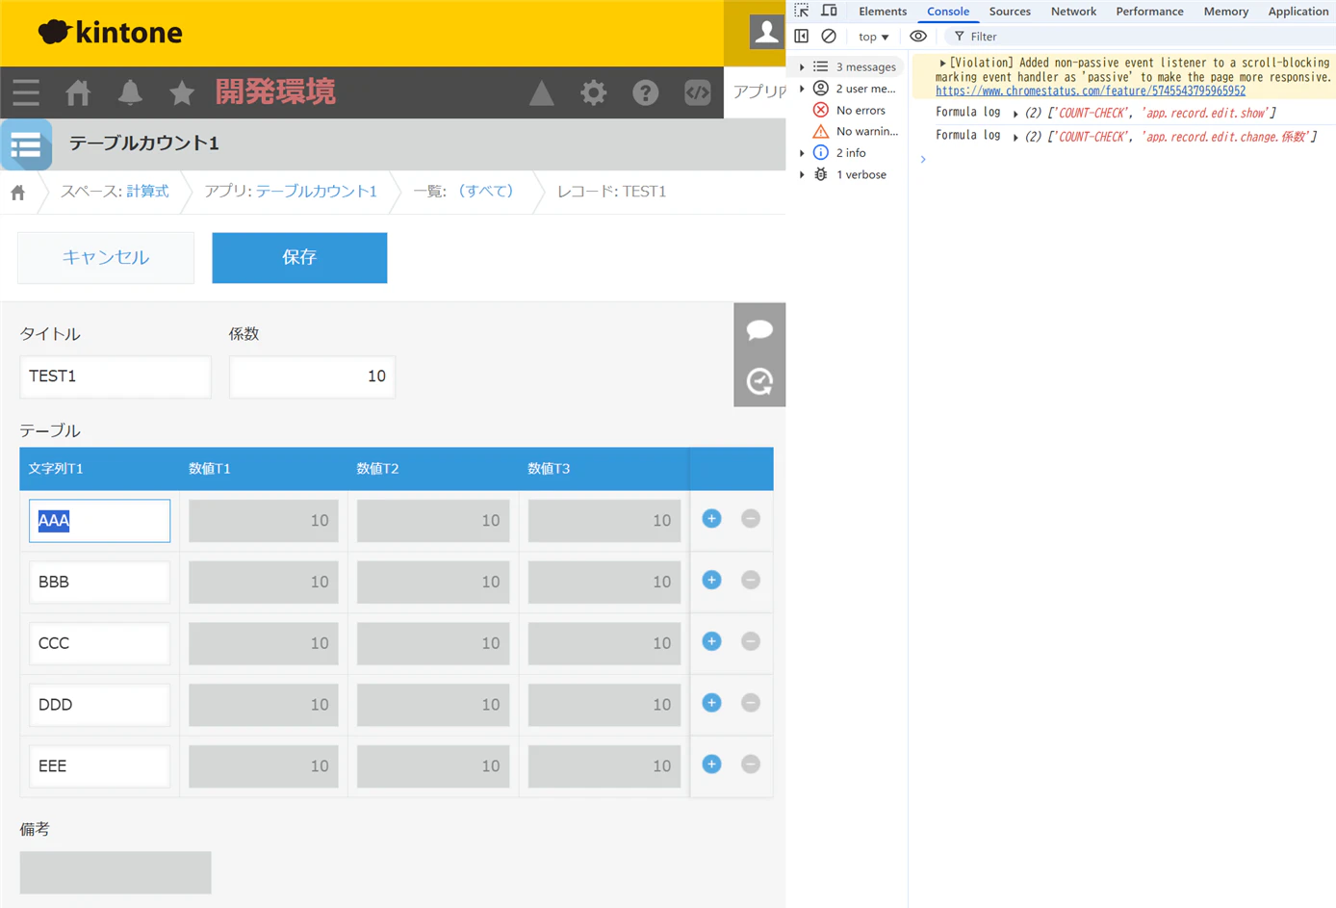The image size is (1336, 908).
Task: Switch to Application tab
Action: (1297, 12)
